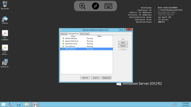Close the Bitnami Redmine Stack window
Image resolution: width=191 pixels, height=107 pixels.
click(x=129, y=30)
